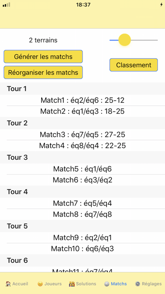
Task: Select Match2 éq1/éq3 score row
Action: [x=82, y=112]
